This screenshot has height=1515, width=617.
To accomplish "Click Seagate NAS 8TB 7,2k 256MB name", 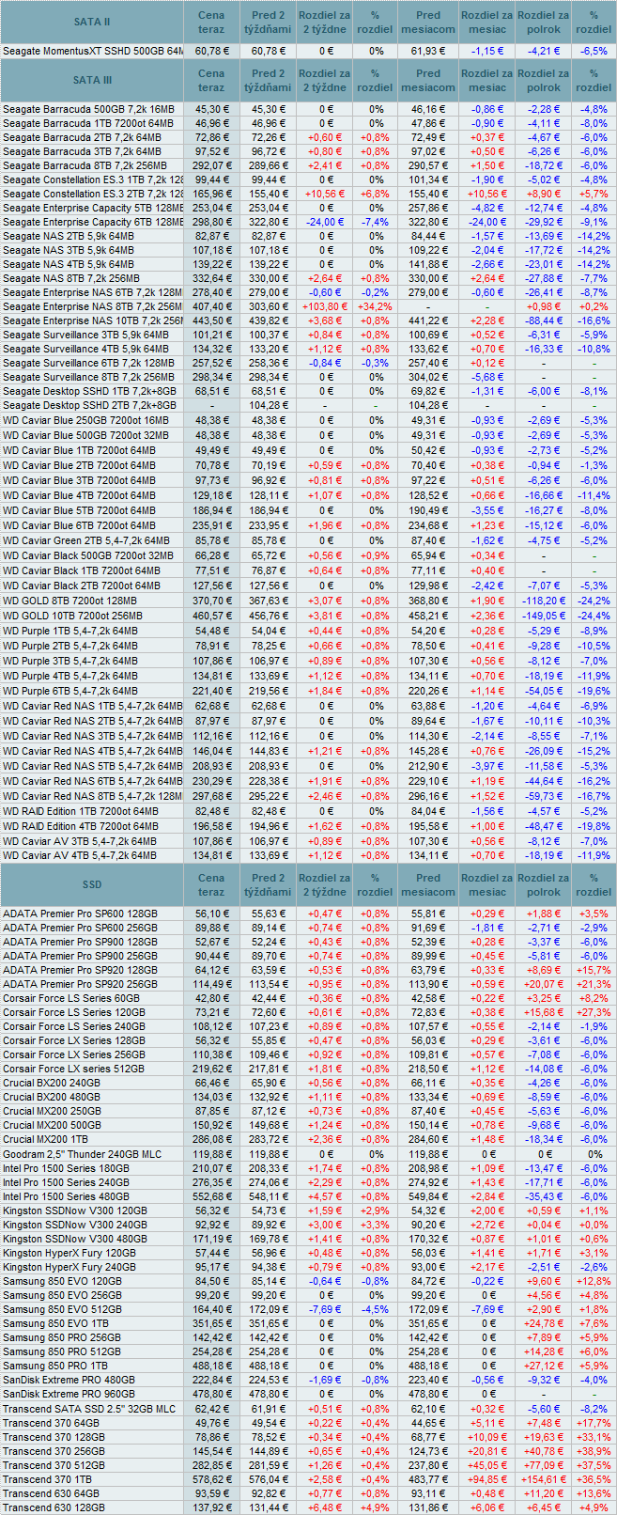I will click(x=70, y=278).
